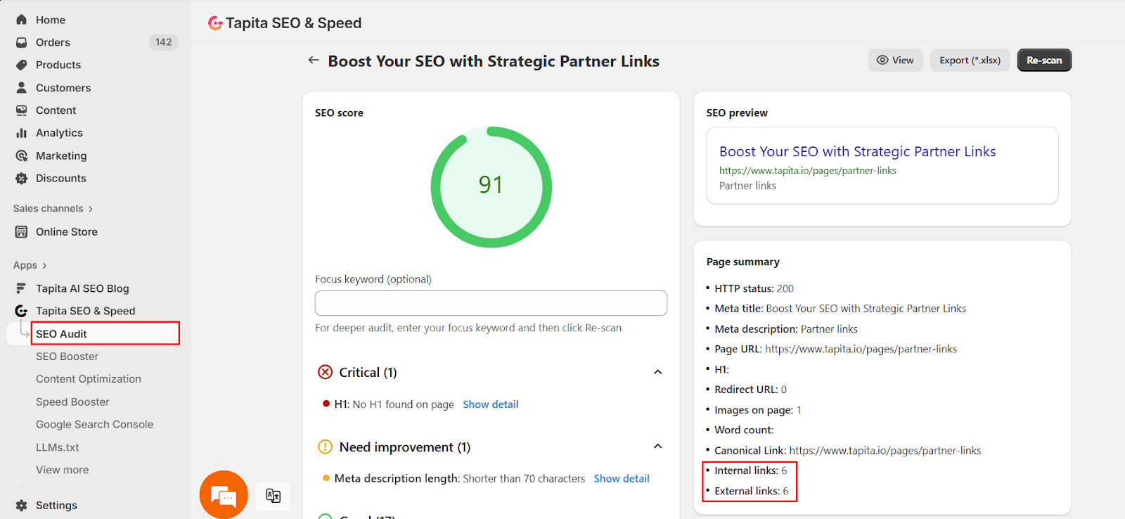This screenshot has width=1125, height=519.
Task: Click the Content icon in sidebar
Action: tap(22, 110)
